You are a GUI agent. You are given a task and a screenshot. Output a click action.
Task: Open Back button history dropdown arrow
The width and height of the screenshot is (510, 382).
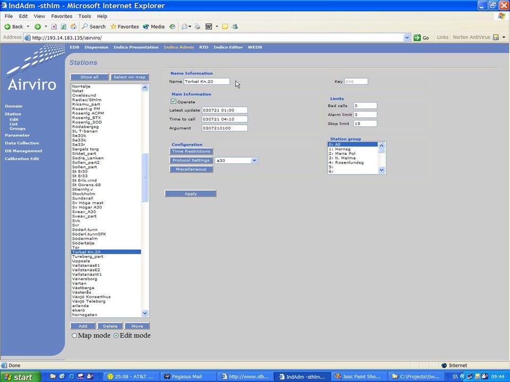28,27
